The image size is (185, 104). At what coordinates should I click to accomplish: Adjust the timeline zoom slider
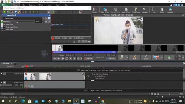[169, 94]
